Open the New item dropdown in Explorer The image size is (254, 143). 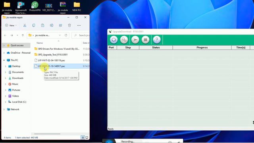tap(11, 25)
